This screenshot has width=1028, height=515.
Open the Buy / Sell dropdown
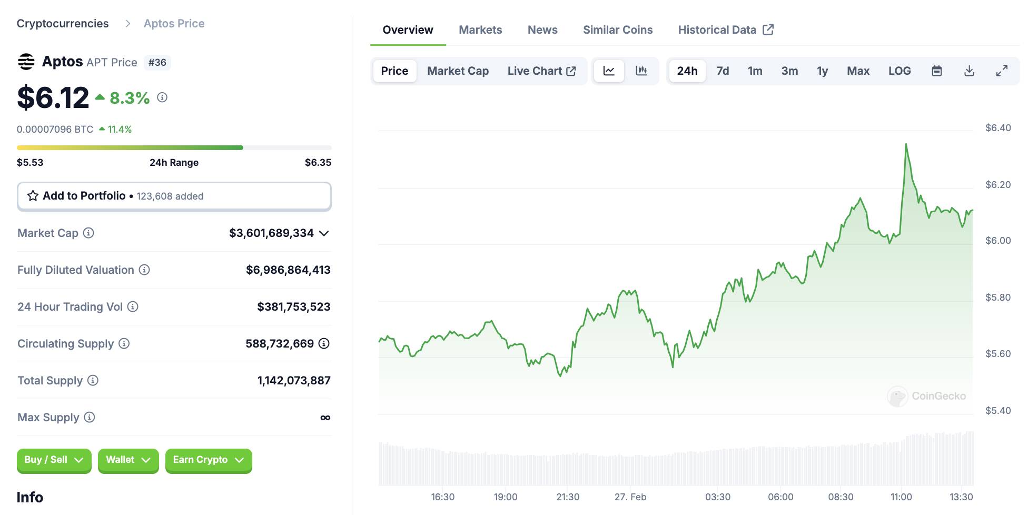[x=54, y=460]
